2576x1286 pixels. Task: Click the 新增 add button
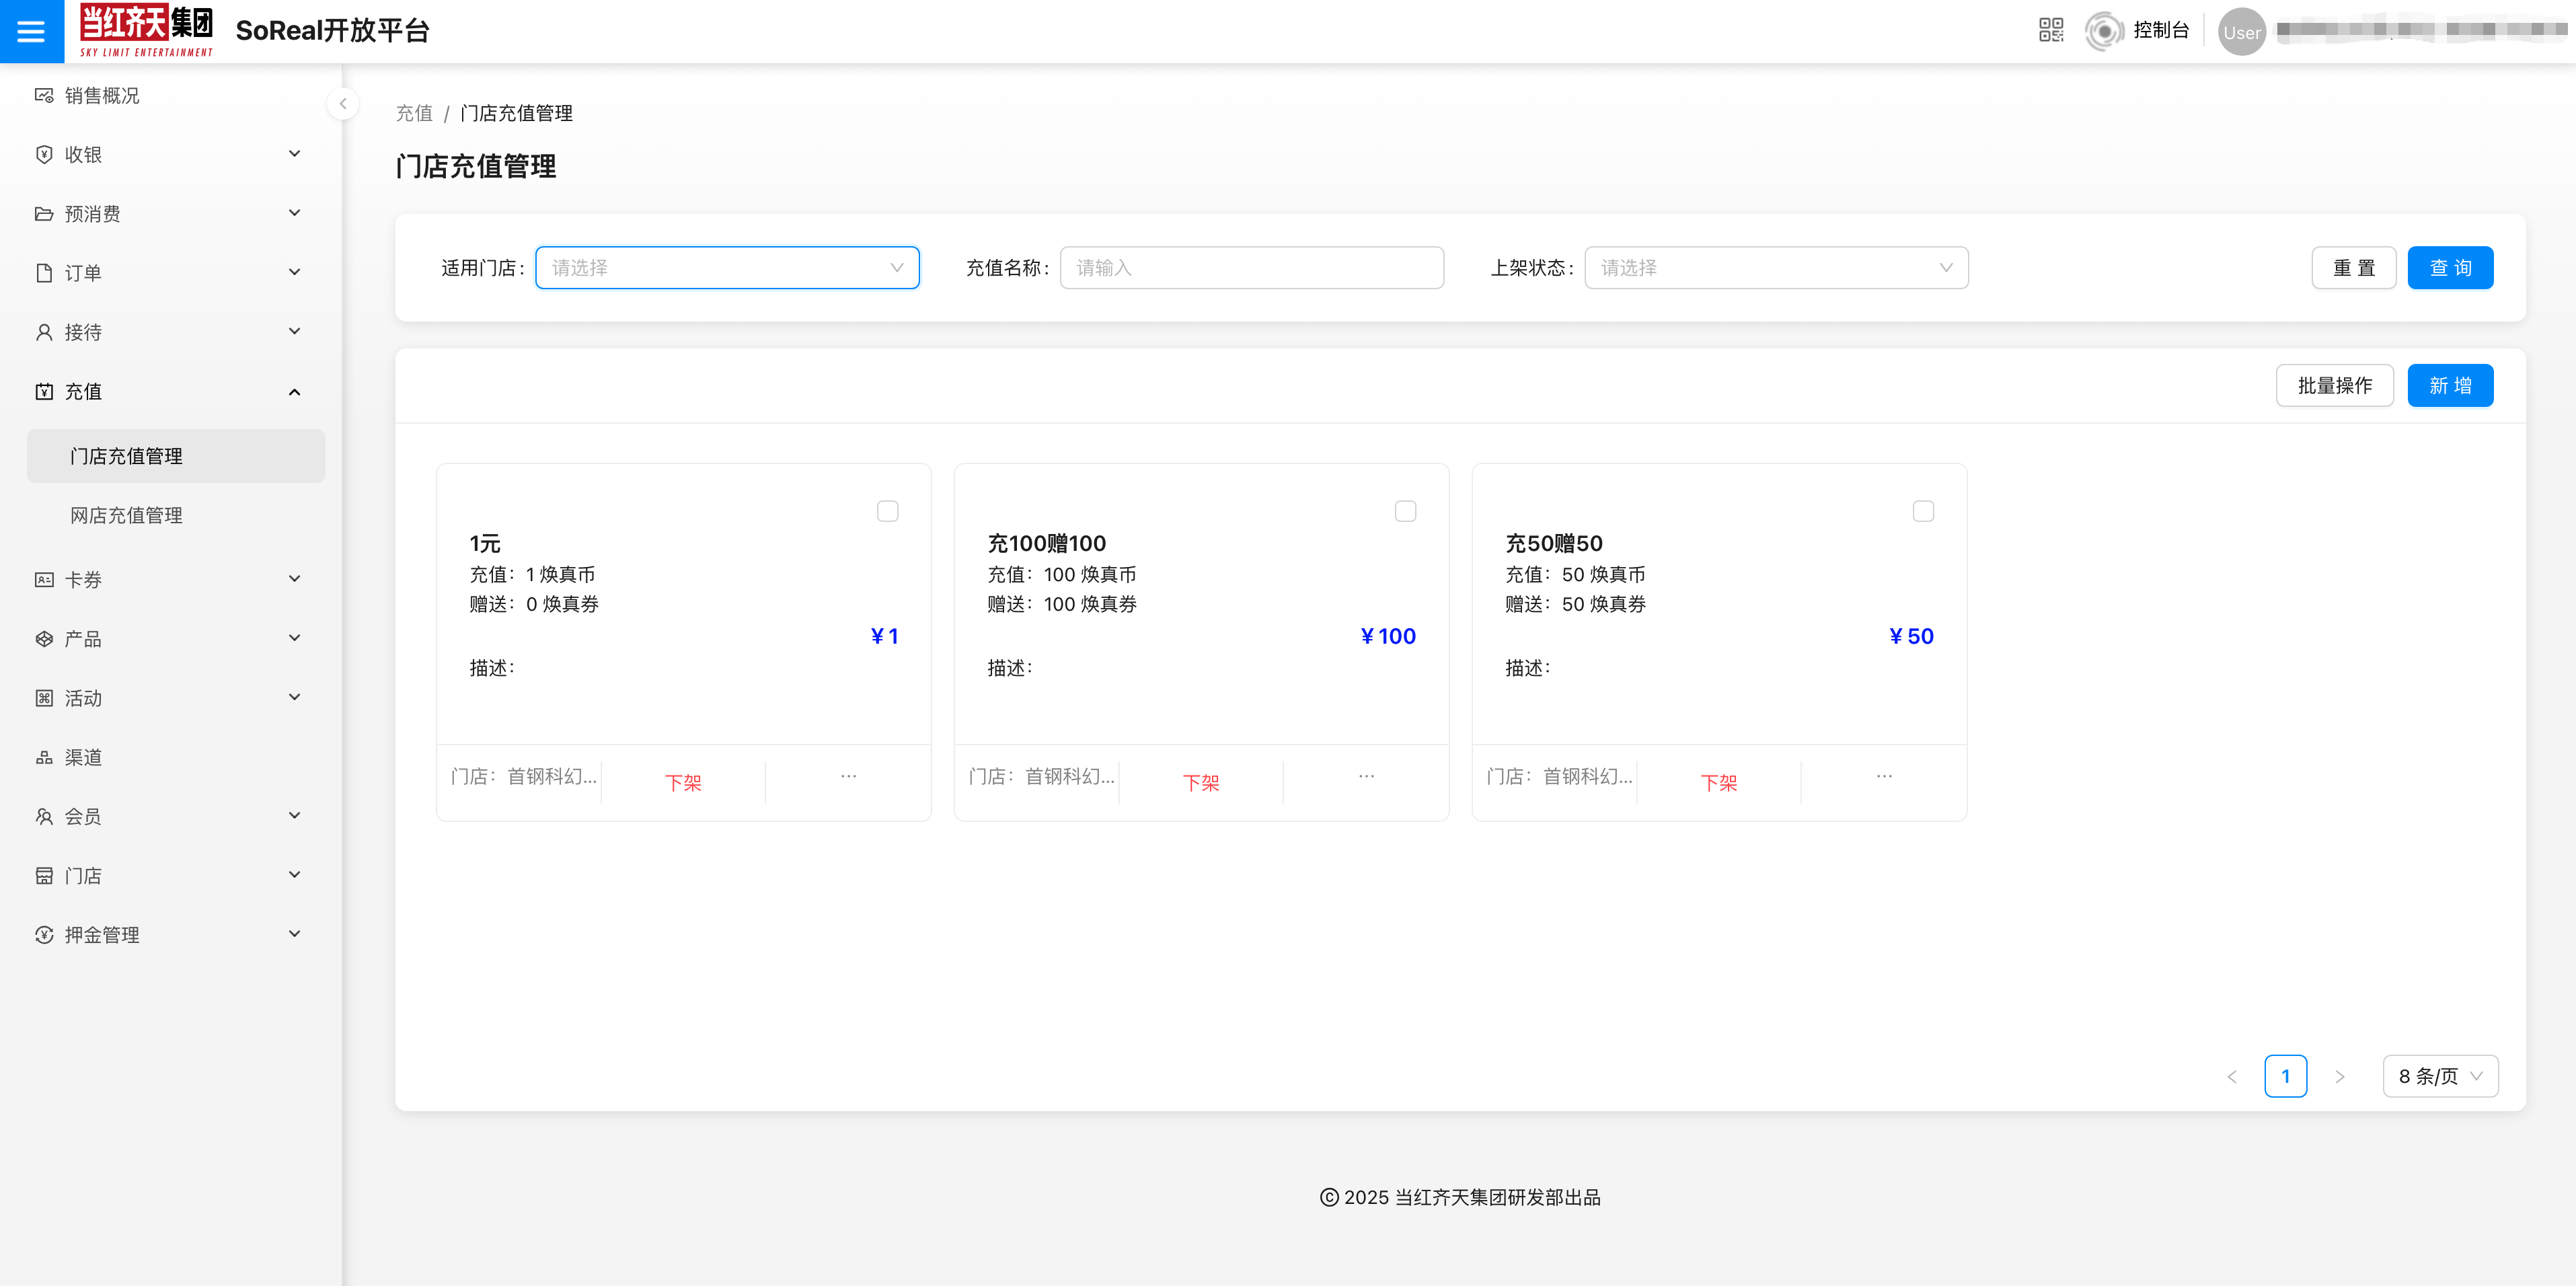[2450, 386]
